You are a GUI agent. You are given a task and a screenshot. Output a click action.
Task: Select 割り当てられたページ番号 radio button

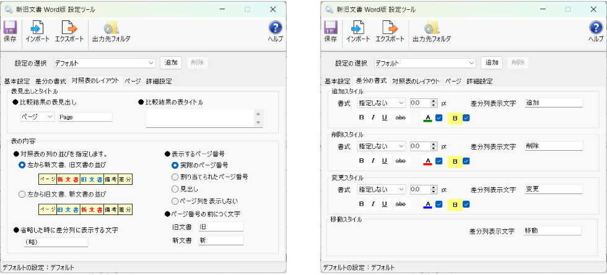[x=175, y=177]
